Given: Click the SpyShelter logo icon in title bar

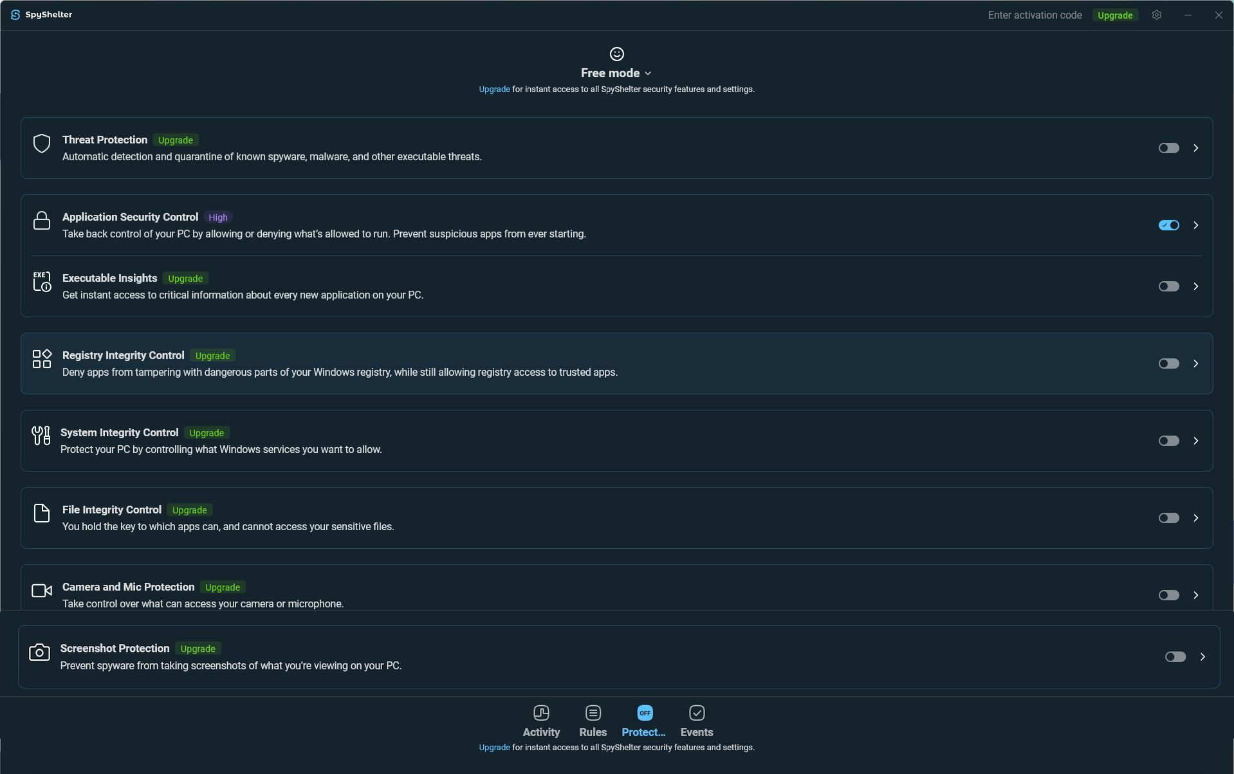Looking at the screenshot, I should point(15,15).
